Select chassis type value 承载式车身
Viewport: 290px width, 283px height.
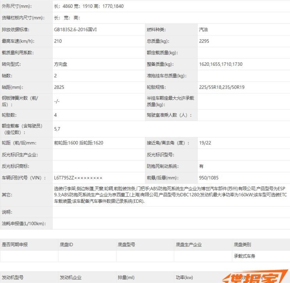pos(244,256)
